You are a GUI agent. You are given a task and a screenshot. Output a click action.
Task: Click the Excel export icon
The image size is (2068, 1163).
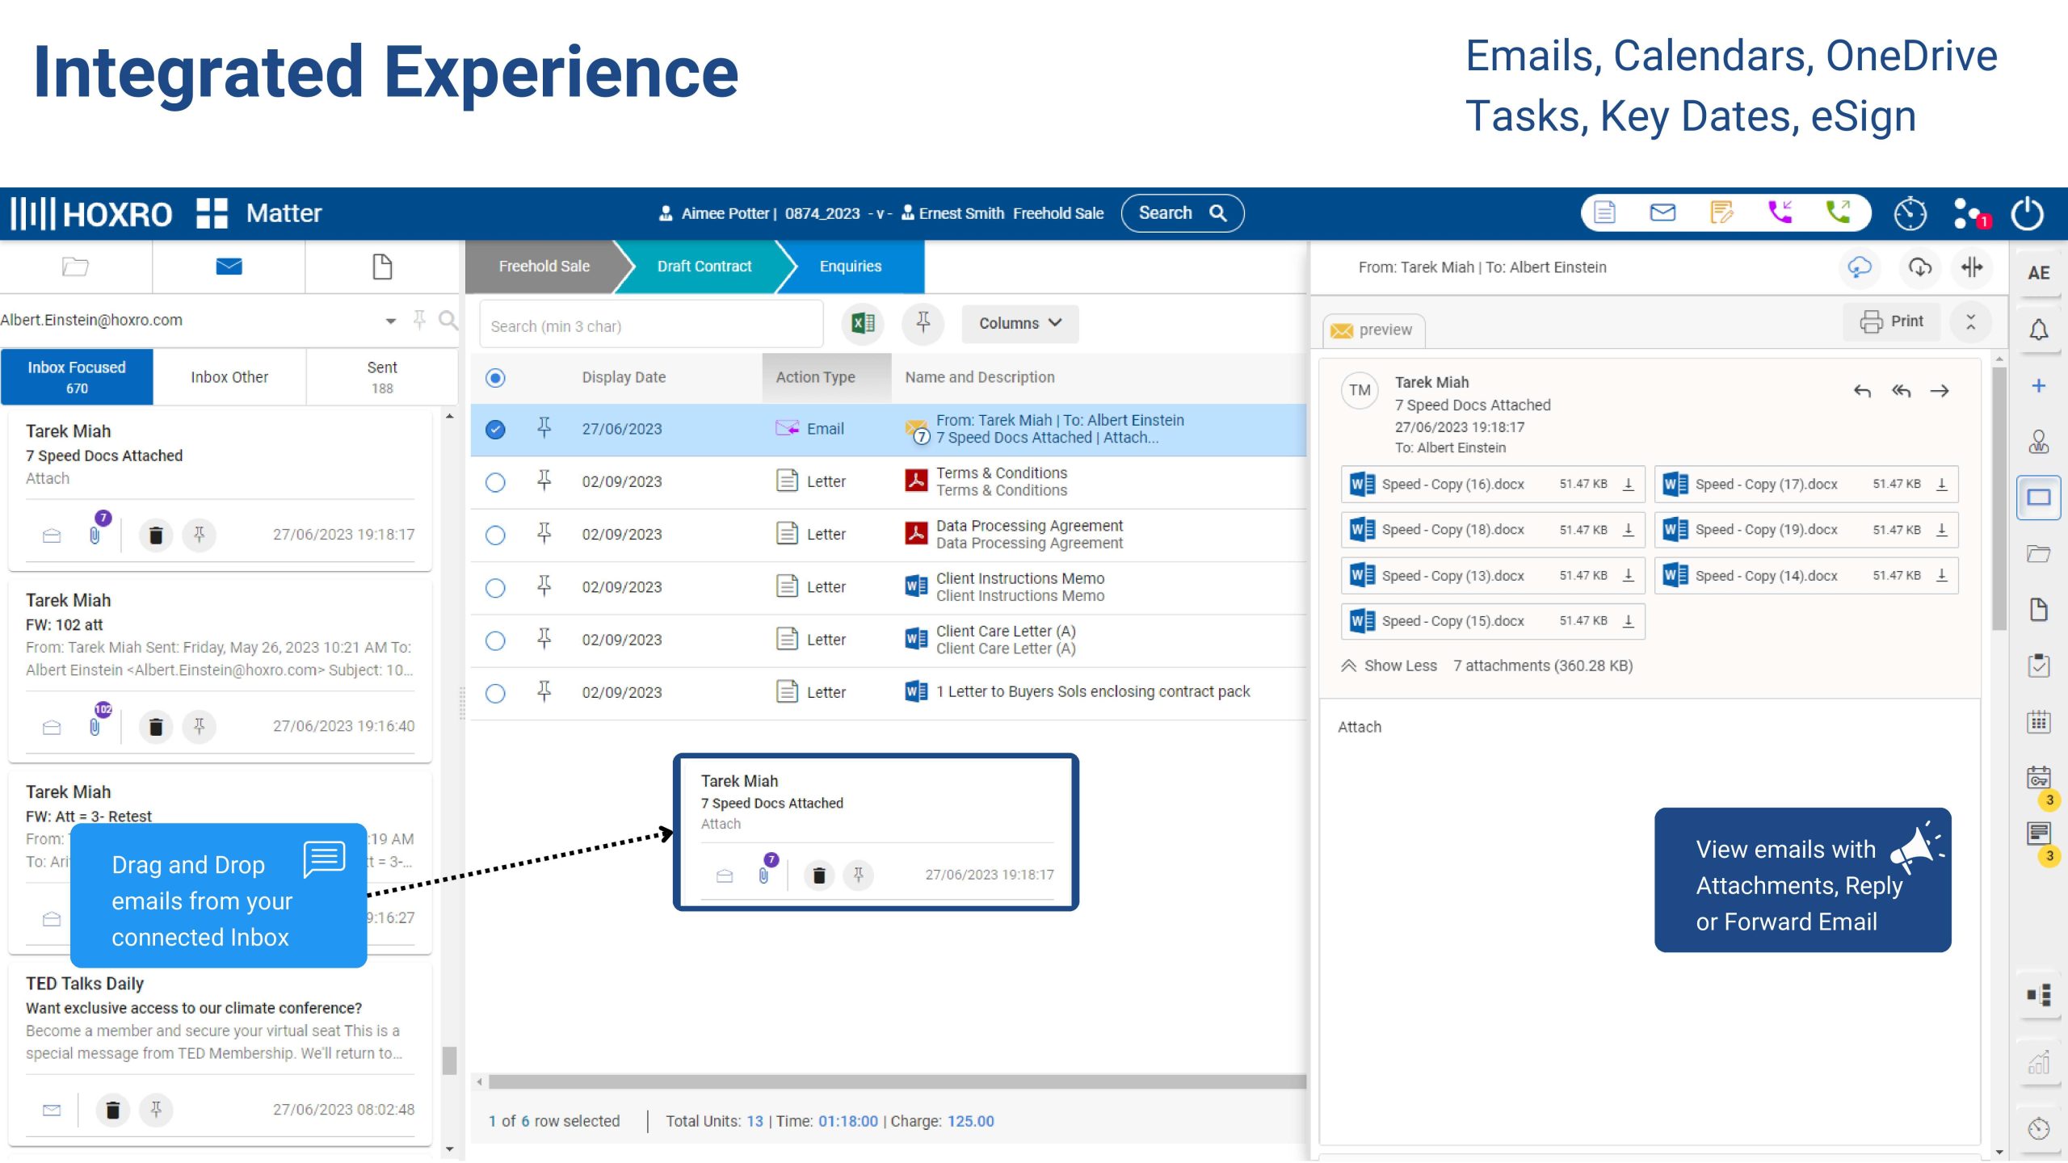(863, 324)
